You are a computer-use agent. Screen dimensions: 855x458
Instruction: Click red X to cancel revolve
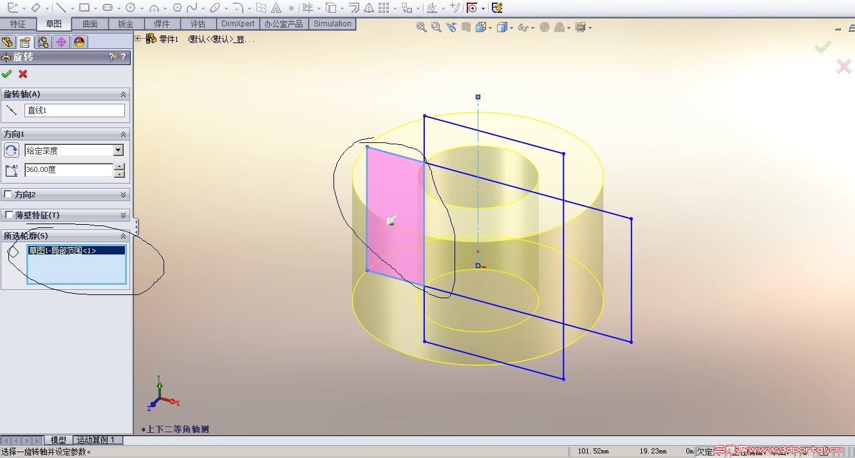pyautogui.click(x=23, y=73)
